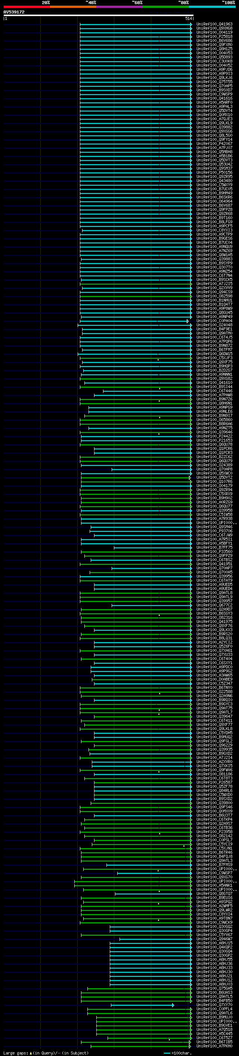
Task: Select label UniRef100_C9WSP9
Action: [214, 94]
